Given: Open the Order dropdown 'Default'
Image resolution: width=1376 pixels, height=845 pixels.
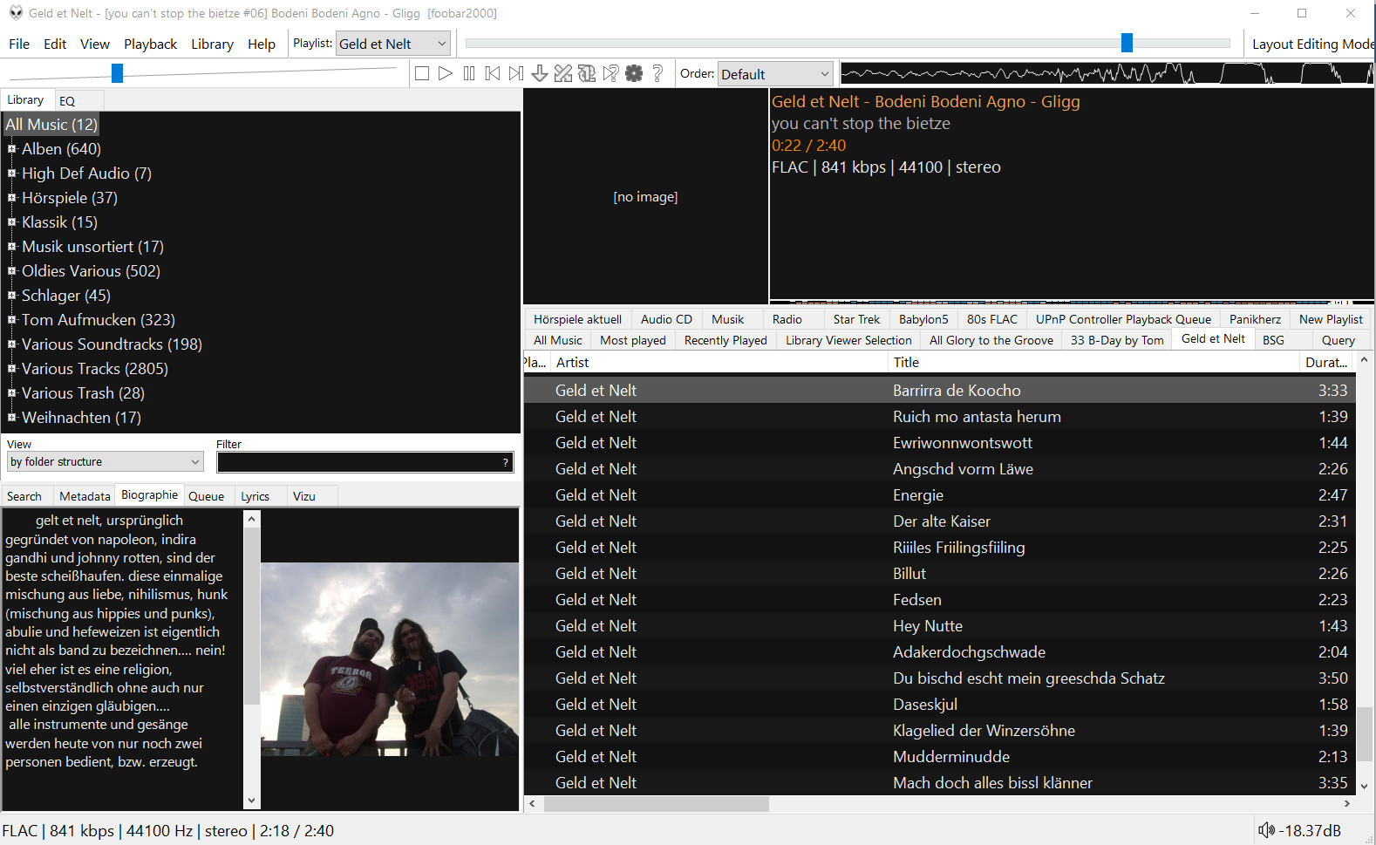Looking at the screenshot, I should pyautogui.click(x=775, y=74).
